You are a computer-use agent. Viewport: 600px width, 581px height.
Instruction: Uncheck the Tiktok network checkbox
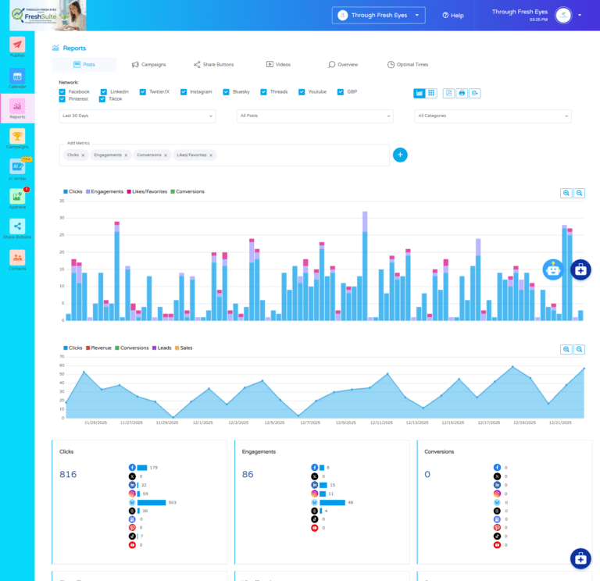pos(102,99)
